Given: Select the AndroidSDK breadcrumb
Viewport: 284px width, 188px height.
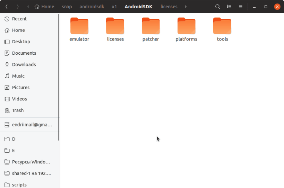Looking at the screenshot, I should tap(139, 7).
